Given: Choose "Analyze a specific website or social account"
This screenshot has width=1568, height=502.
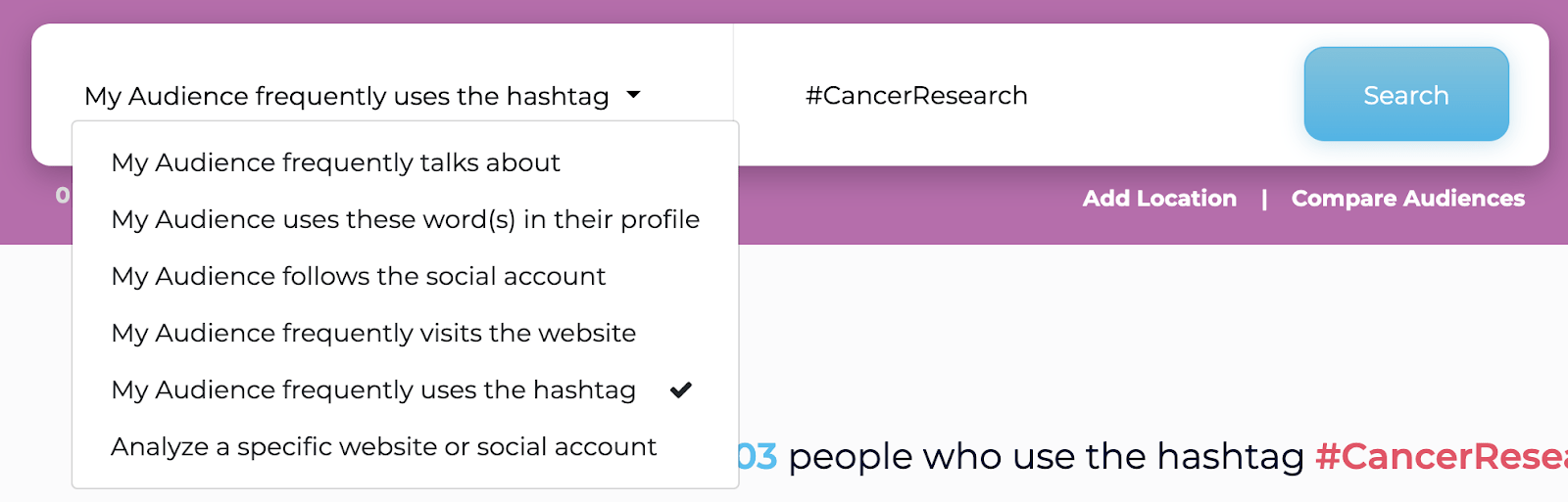Looking at the screenshot, I should 383,446.
